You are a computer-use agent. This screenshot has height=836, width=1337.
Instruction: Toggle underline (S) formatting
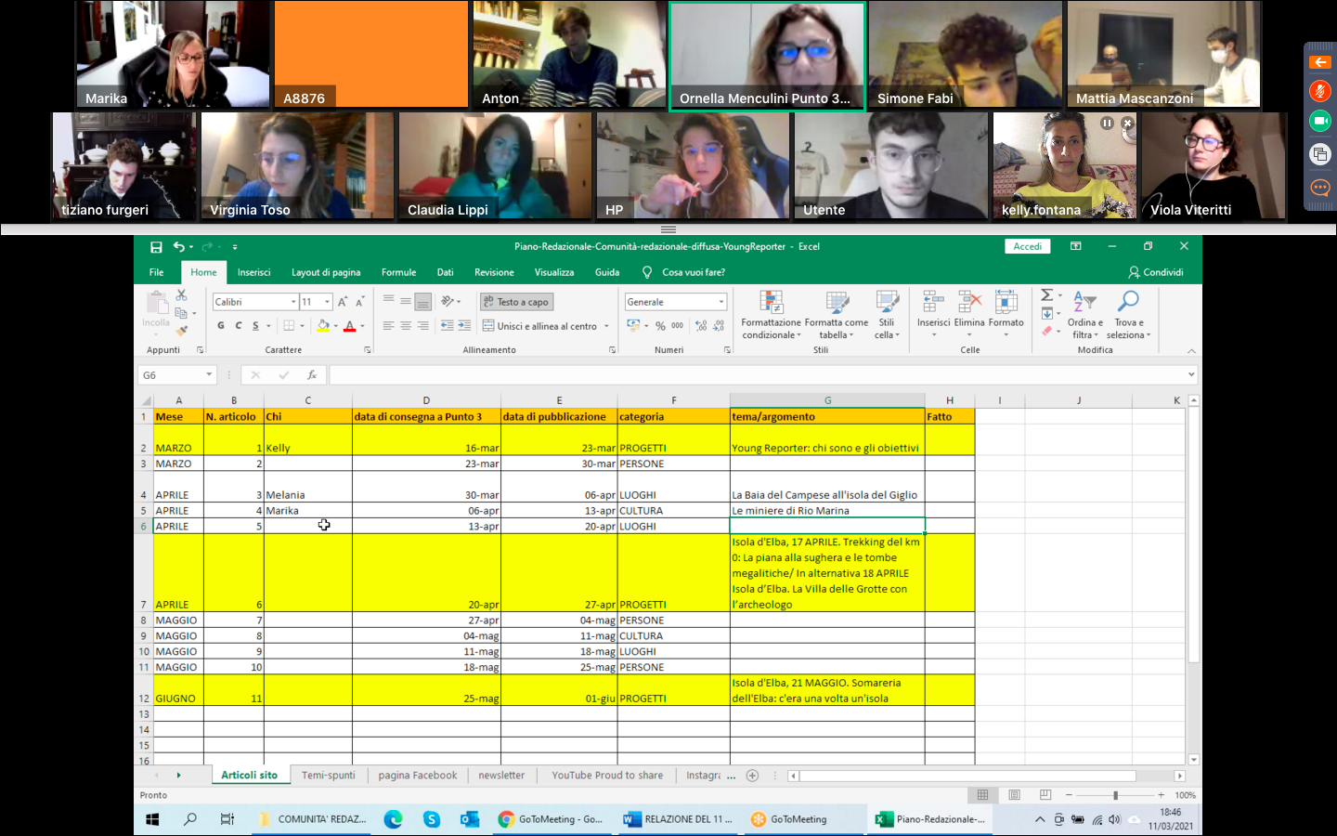(255, 326)
